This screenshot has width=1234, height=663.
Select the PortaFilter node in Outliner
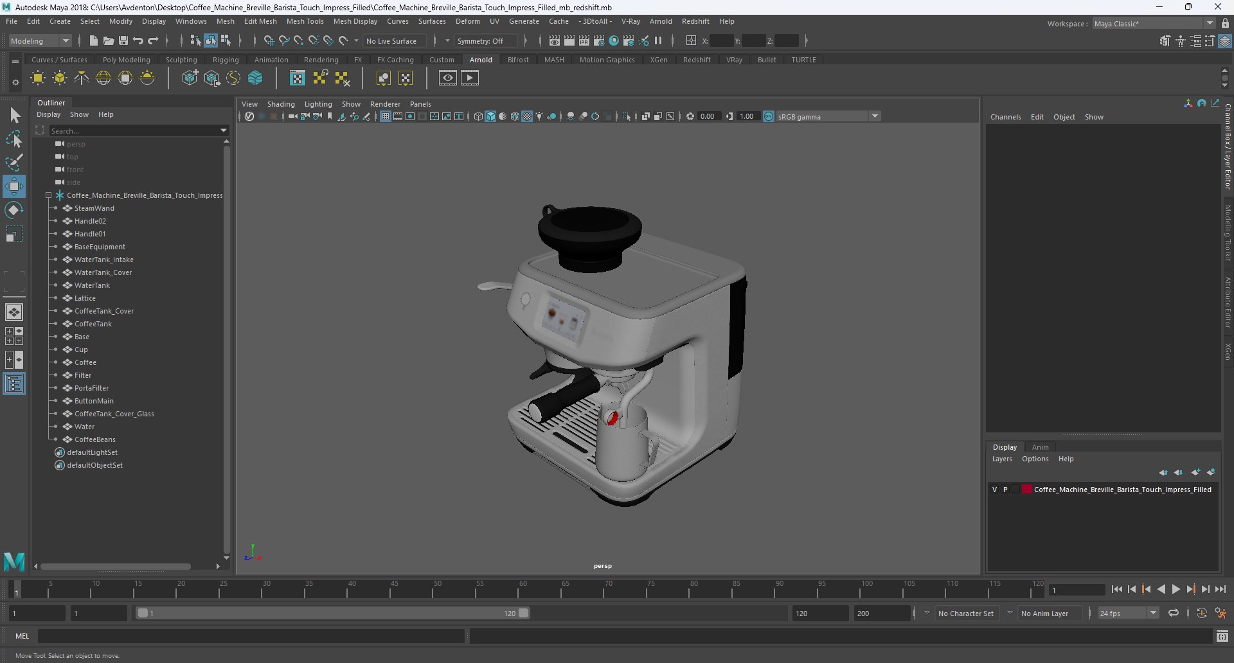click(91, 388)
